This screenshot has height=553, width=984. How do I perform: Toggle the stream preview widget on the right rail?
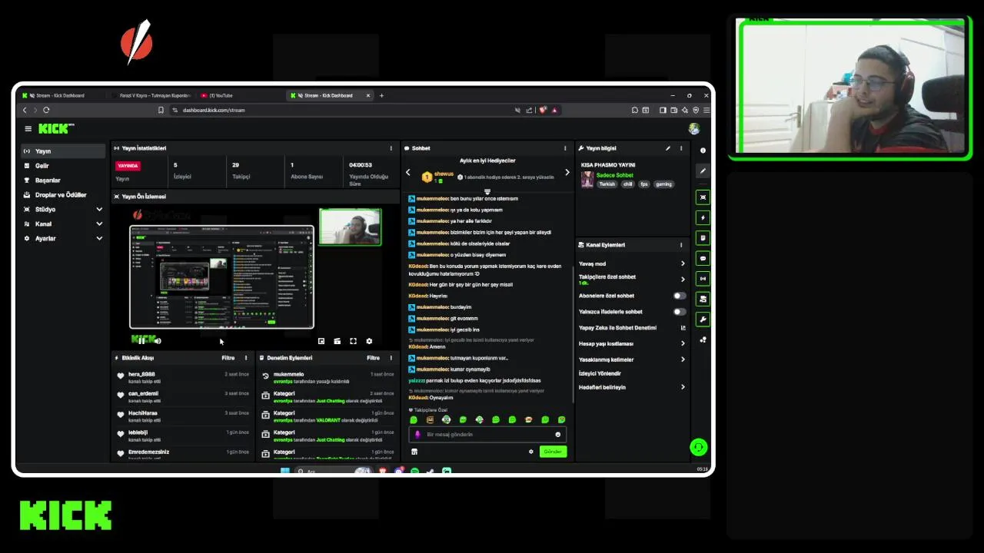703,197
